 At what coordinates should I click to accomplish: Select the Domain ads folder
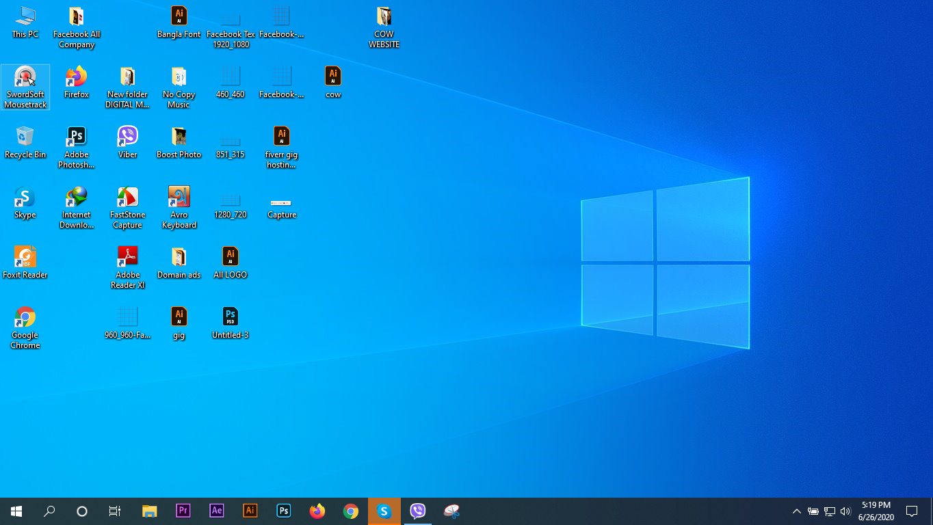179,263
